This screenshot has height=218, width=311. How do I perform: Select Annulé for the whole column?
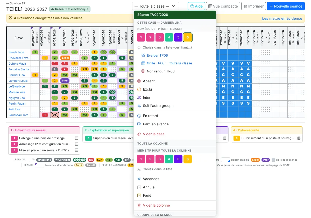(175, 187)
